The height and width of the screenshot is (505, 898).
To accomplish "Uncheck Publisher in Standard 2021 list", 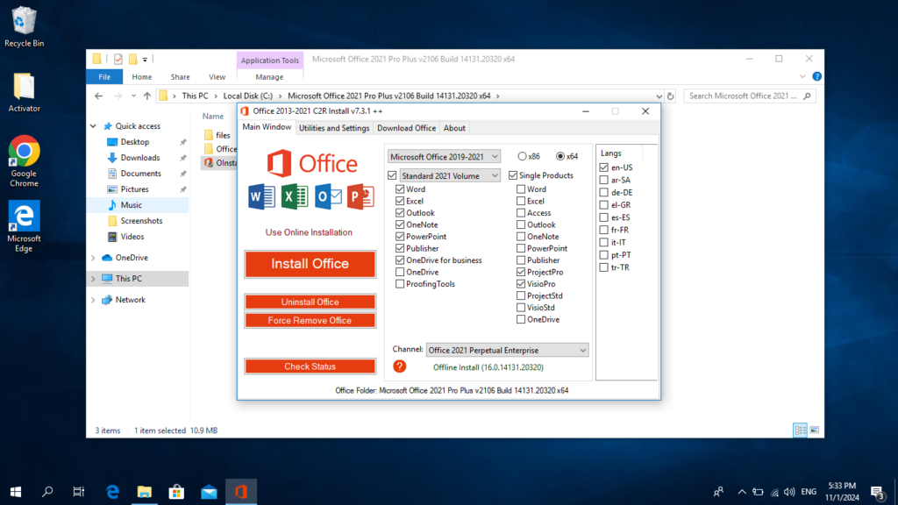I will [400, 248].
